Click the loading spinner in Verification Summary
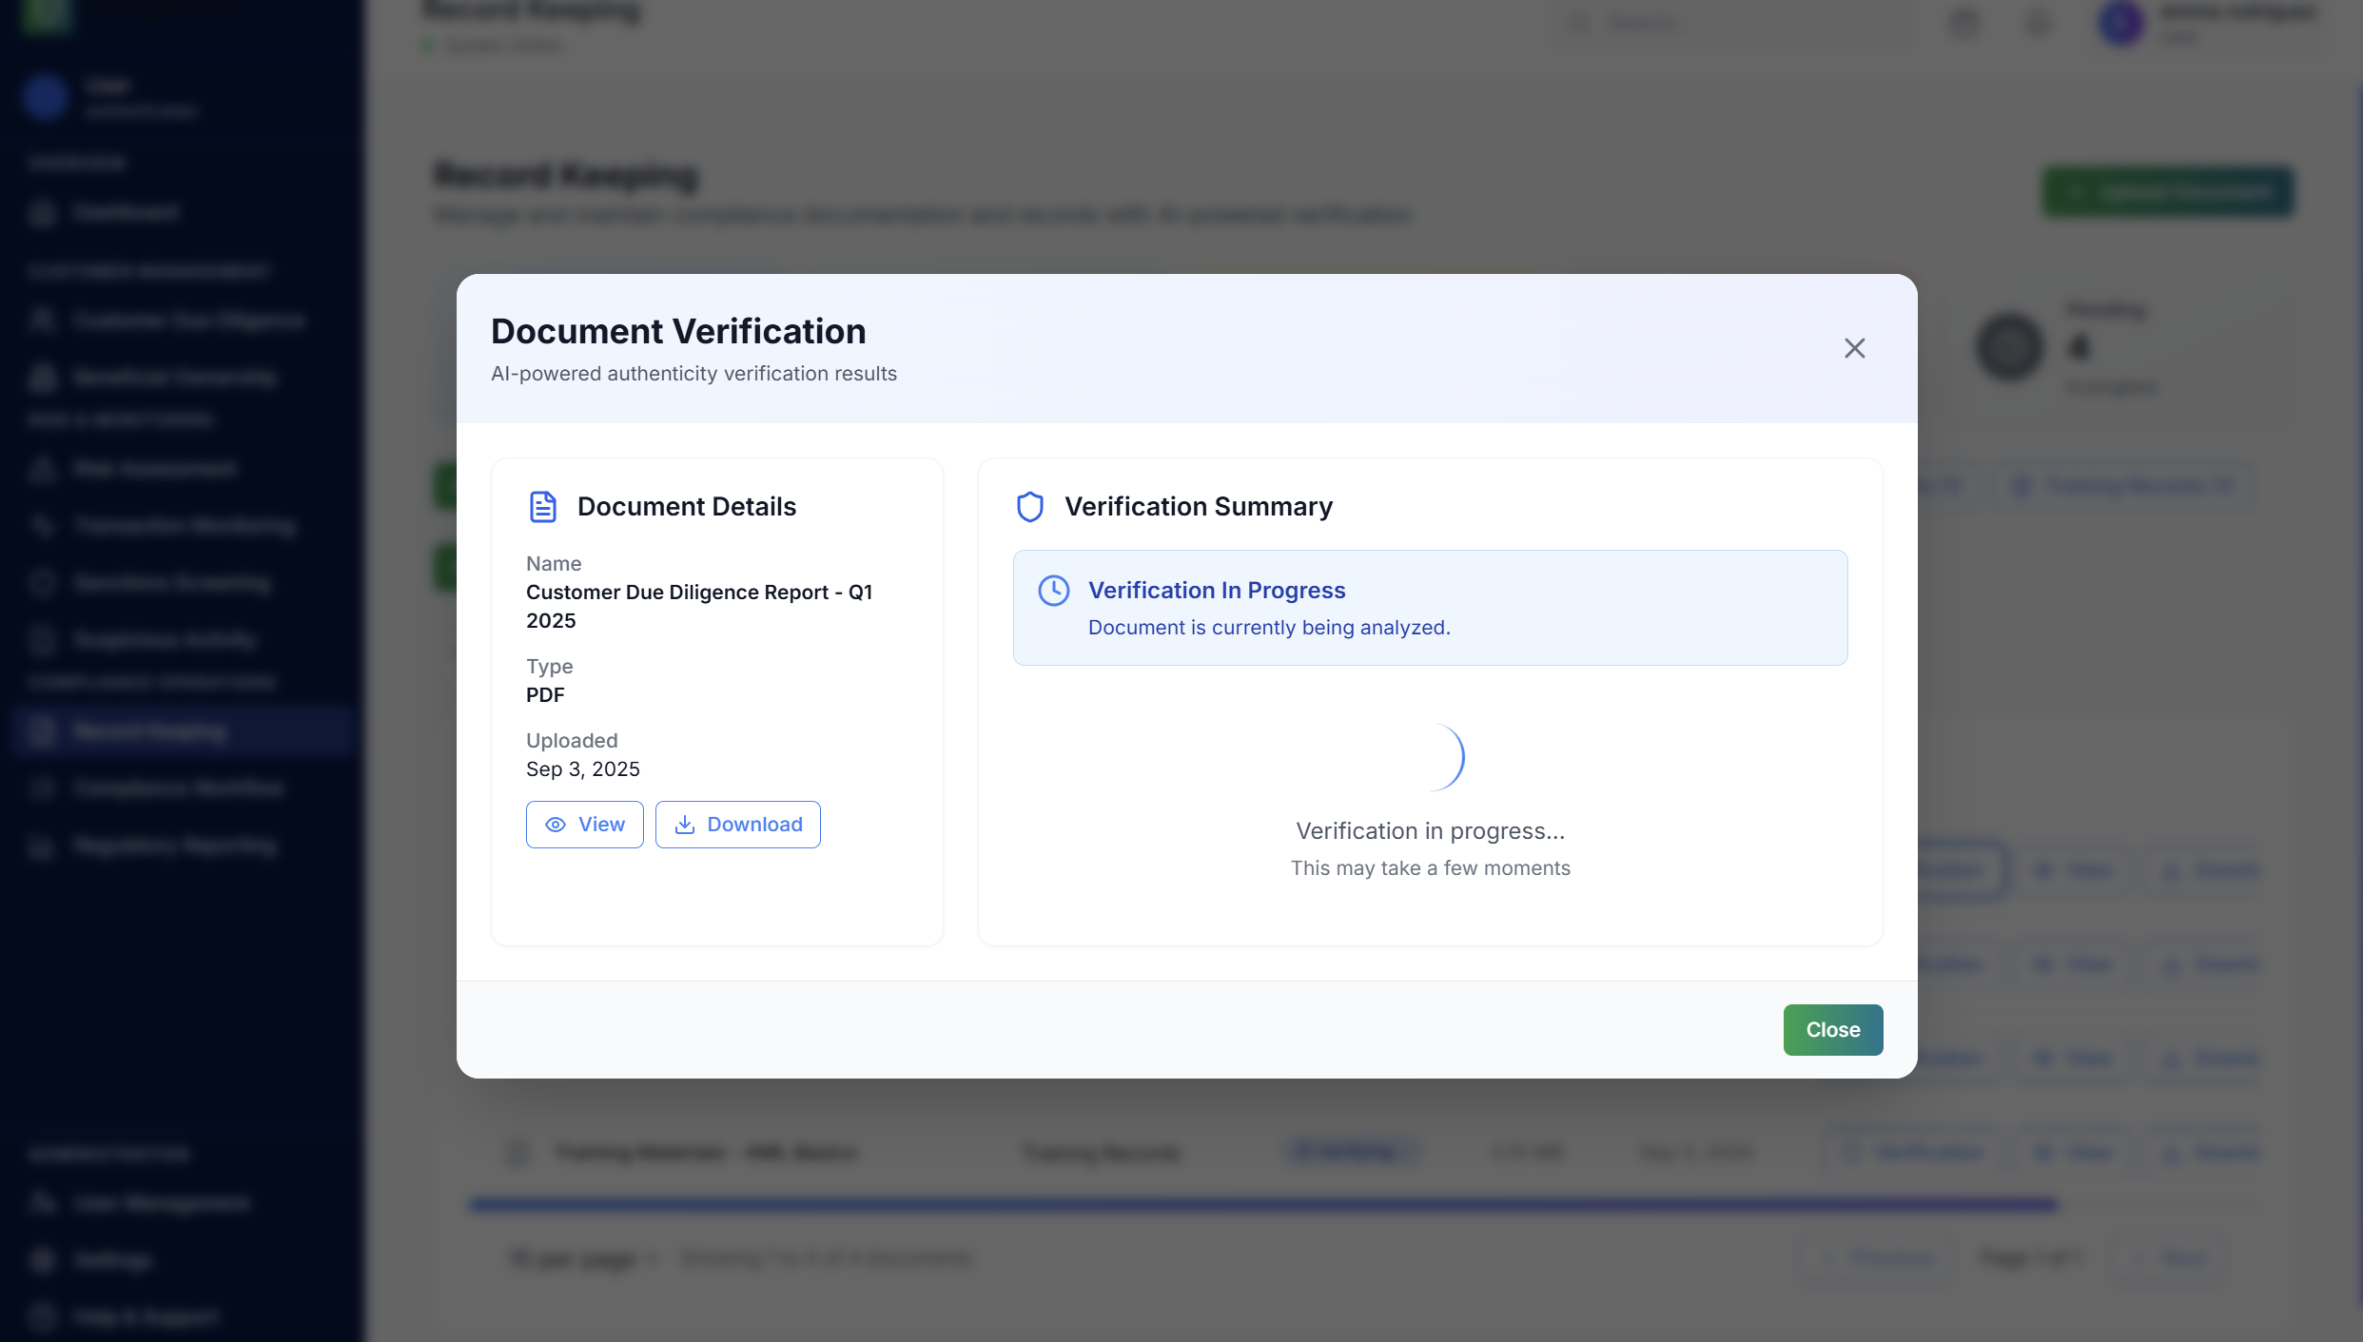Image resolution: width=2363 pixels, height=1342 pixels. point(1432,757)
